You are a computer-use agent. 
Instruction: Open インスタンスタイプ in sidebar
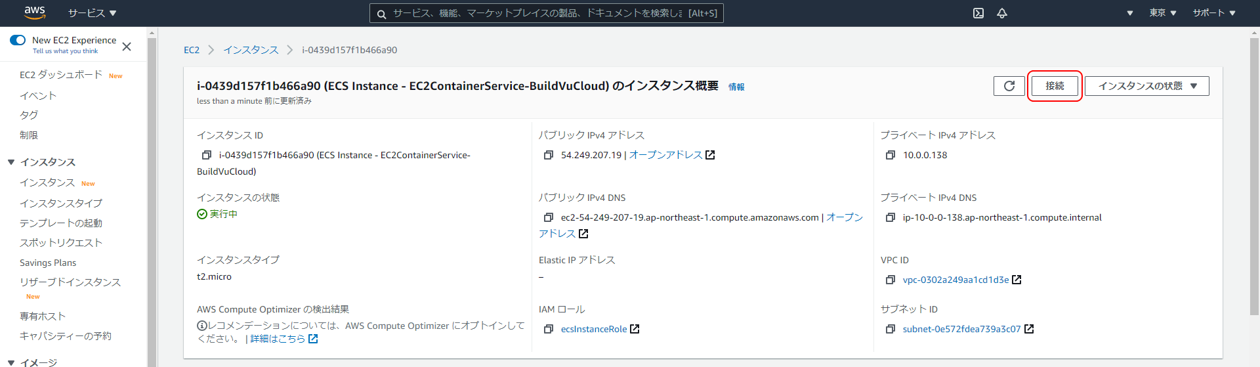(x=61, y=203)
